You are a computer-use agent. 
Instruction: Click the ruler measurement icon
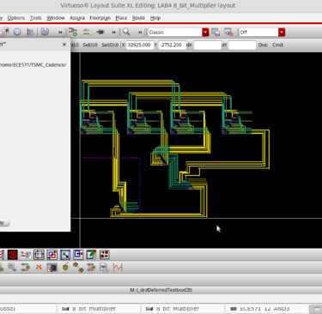tap(86, 32)
